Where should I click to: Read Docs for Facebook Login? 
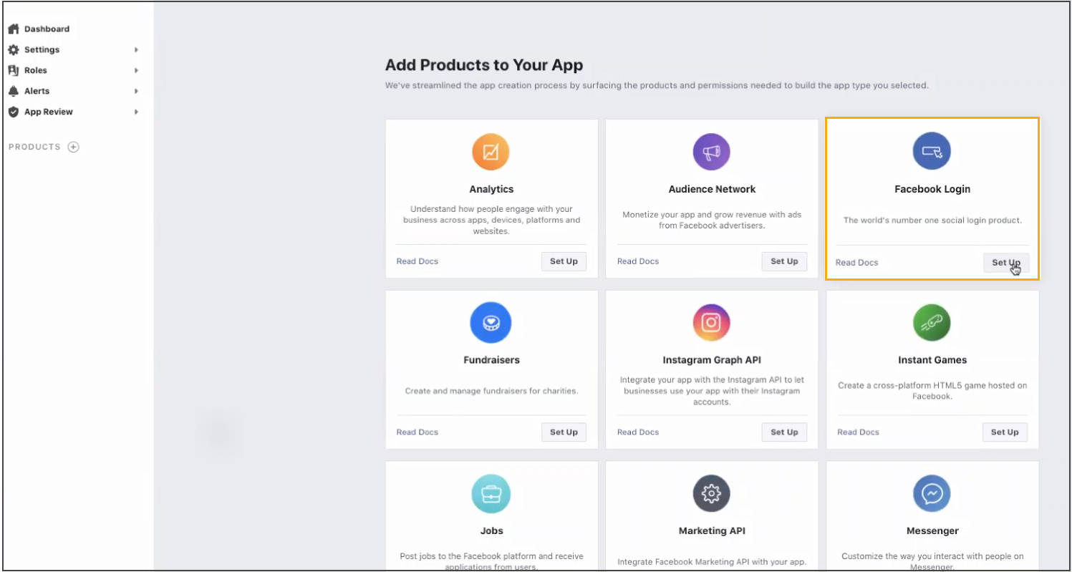[x=856, y=263]
